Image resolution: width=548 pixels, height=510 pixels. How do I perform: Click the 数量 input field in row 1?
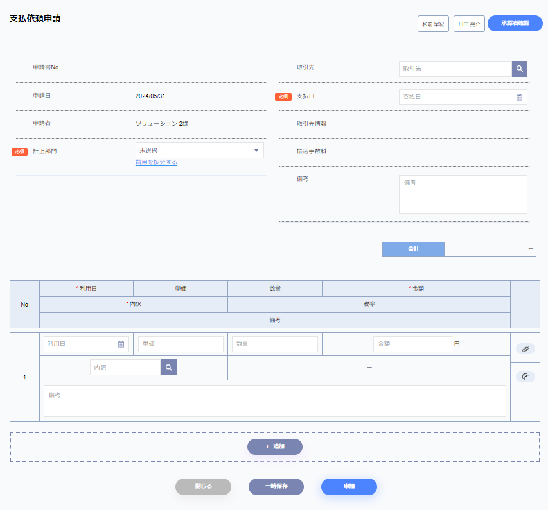(x=274, y=344)
